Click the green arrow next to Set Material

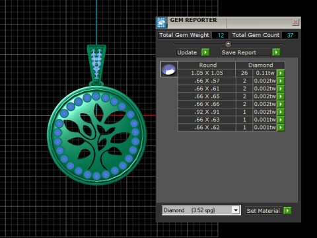tap(287, 210)
